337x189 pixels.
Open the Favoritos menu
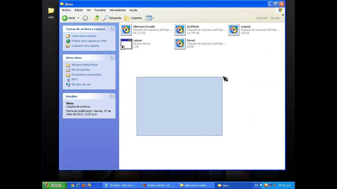pos(100,10)
